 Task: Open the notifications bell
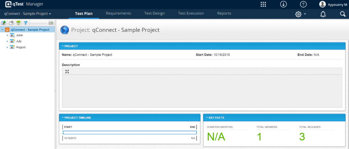(323, 14)
